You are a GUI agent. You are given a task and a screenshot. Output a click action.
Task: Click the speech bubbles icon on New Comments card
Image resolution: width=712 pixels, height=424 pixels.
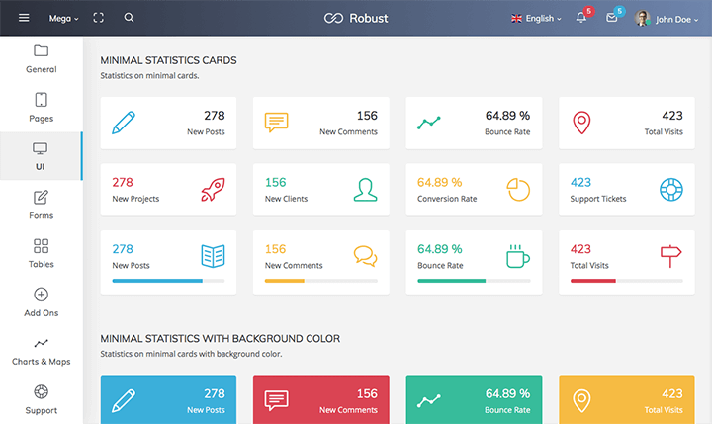(x=366, y=256)
